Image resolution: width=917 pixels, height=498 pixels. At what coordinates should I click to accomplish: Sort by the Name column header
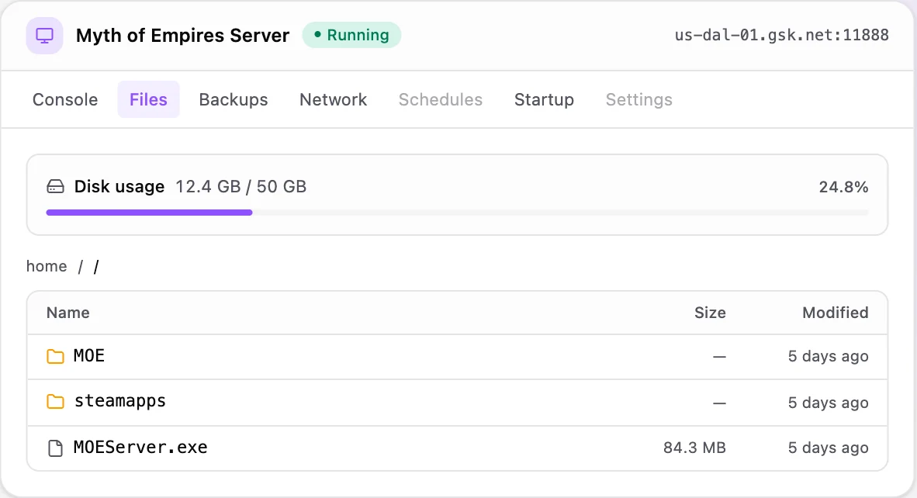67,313
